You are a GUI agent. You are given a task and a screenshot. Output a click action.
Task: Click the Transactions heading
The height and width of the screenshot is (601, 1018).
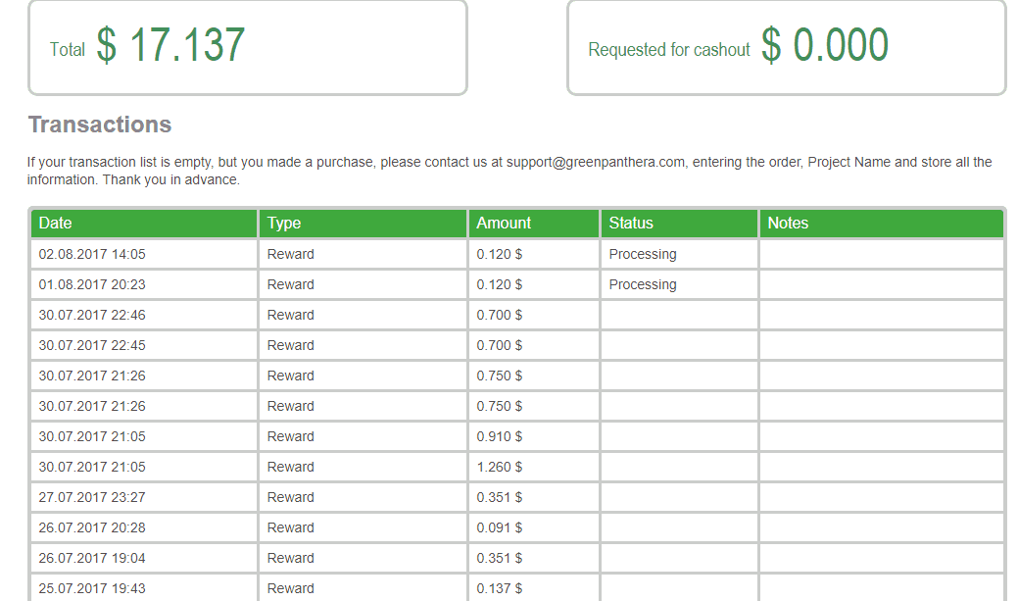coord(100,125)
